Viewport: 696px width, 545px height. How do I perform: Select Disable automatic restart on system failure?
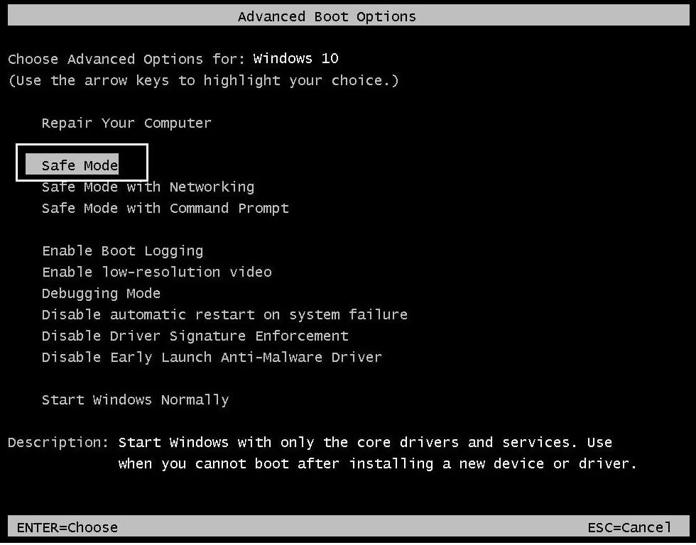[224, 314]
